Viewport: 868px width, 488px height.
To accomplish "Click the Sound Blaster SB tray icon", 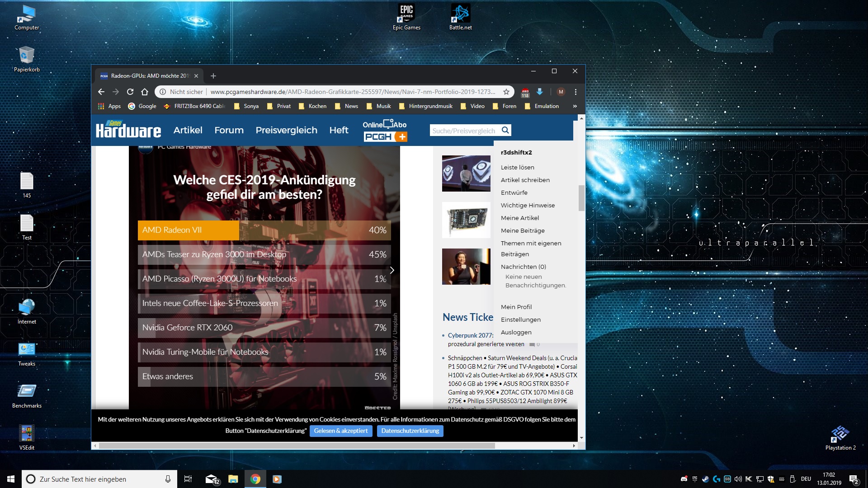I will tap(727, 479).
